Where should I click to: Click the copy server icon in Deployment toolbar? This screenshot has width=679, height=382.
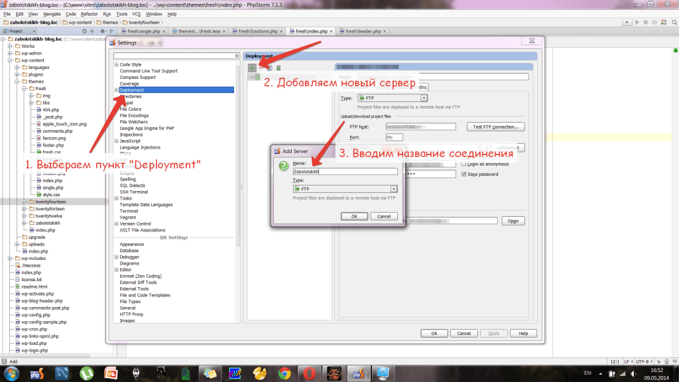pos(269,68)
